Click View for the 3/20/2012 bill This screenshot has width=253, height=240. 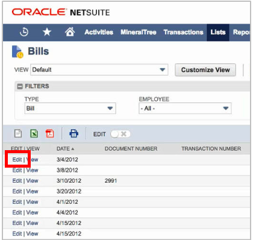point(32,191)
